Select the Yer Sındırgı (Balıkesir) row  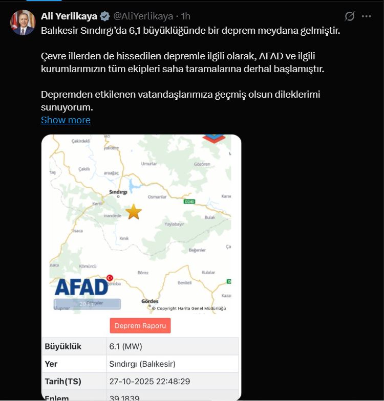click(140, 364)
